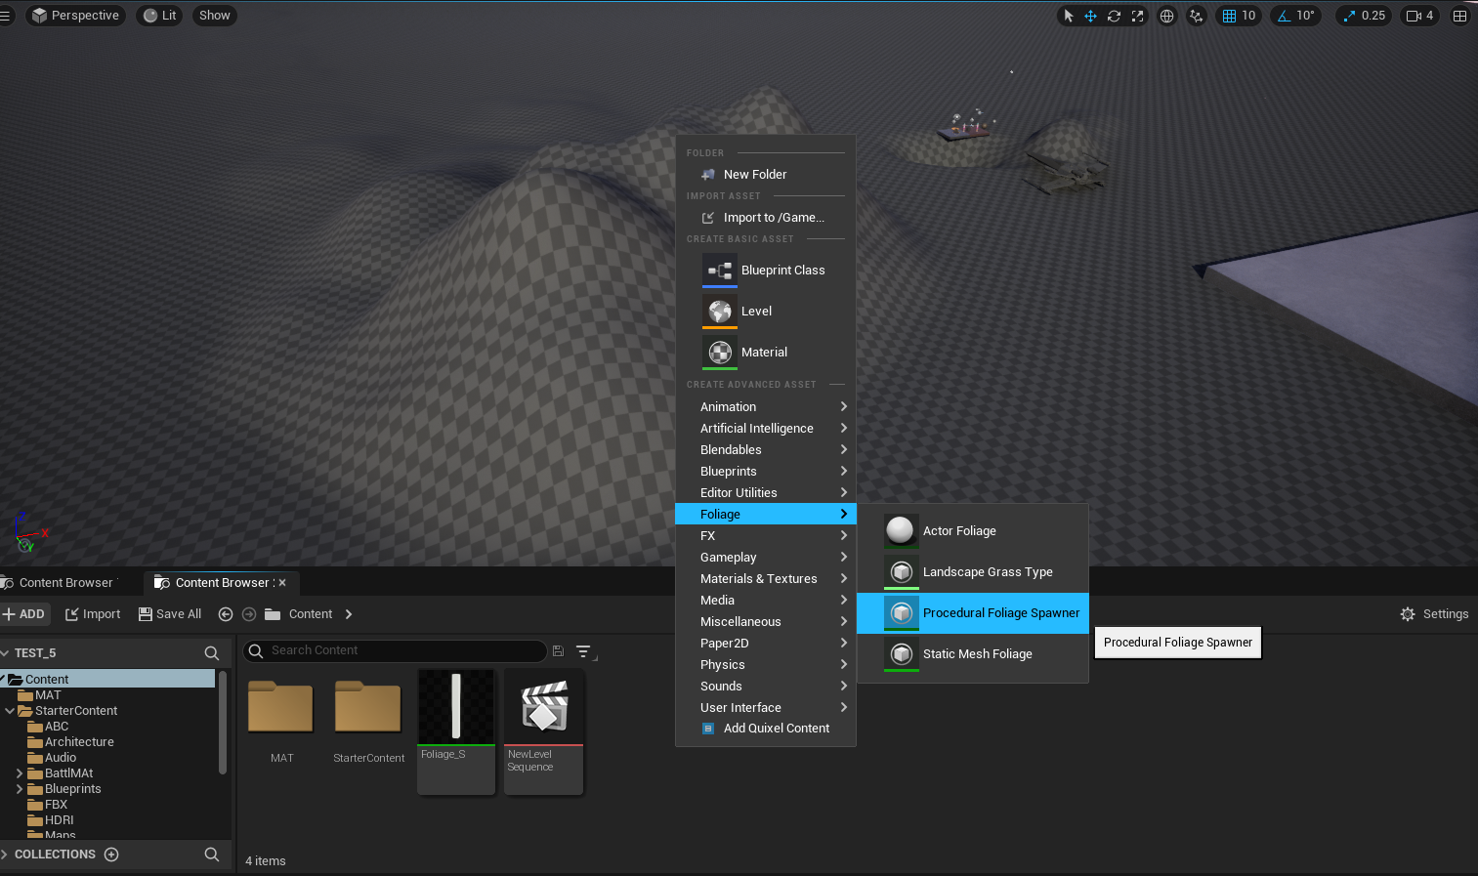Click the Content path breadcrumb
1478x876 pixels.
coord(311,614)
